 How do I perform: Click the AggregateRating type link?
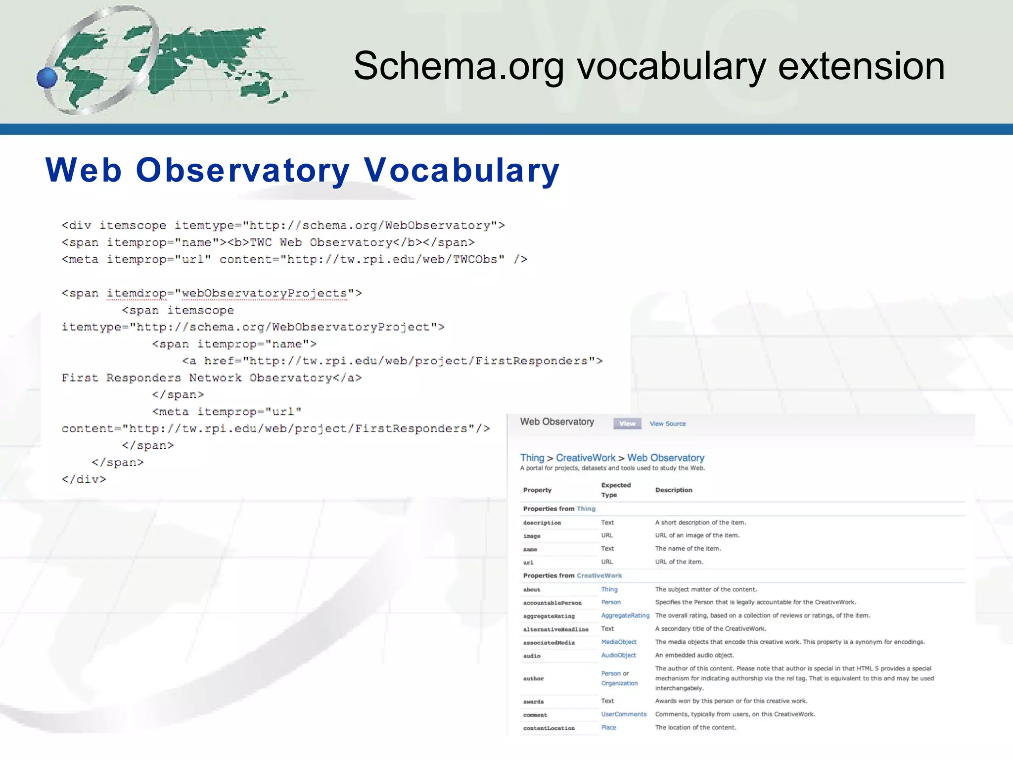pos(625,616)
